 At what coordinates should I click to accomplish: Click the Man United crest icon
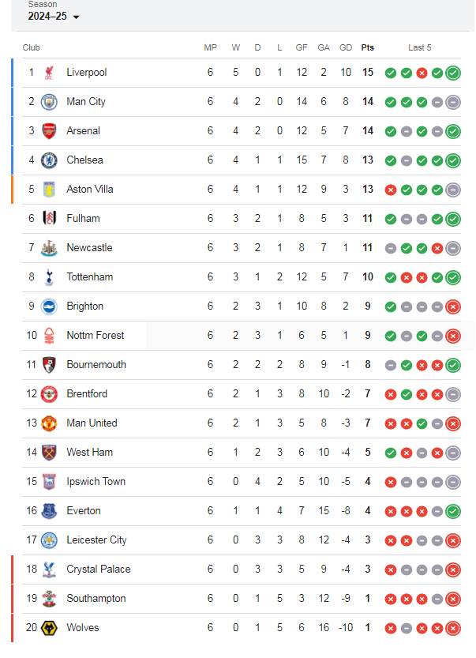49,423
